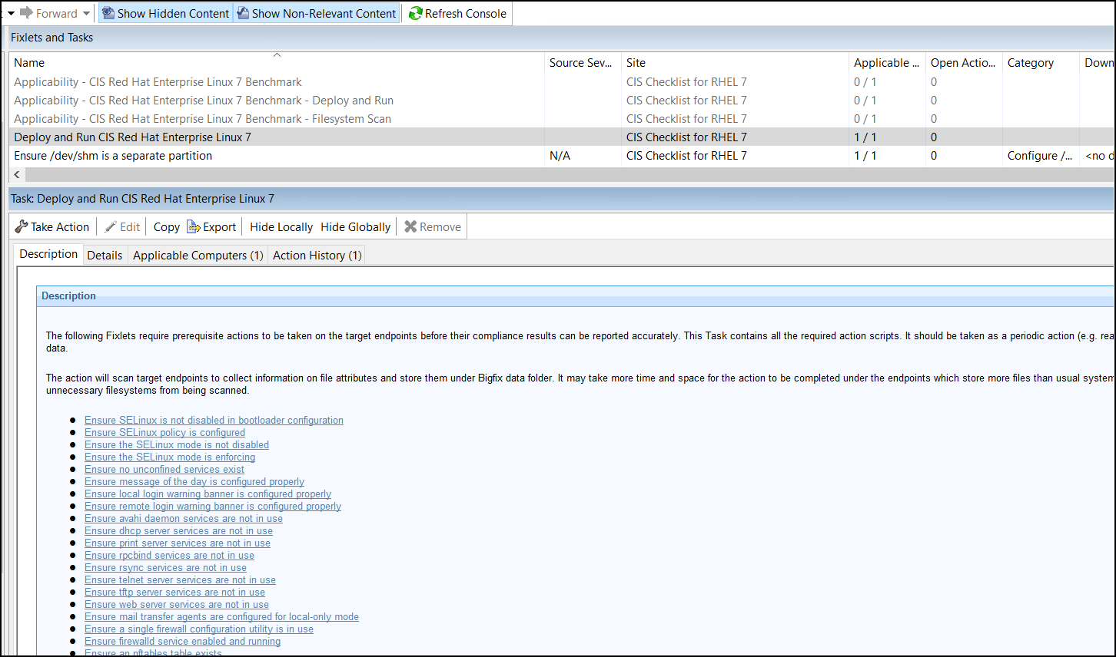This screenshot has width=1116, height=657.
Task: Click Hide Globally
Action: click(x=356, y=226)
